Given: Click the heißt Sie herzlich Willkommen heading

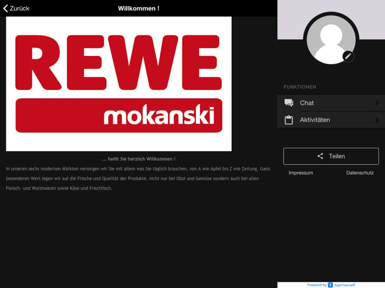Looking at the screenshot, I should pyautogui.click(x=139, y=159).
